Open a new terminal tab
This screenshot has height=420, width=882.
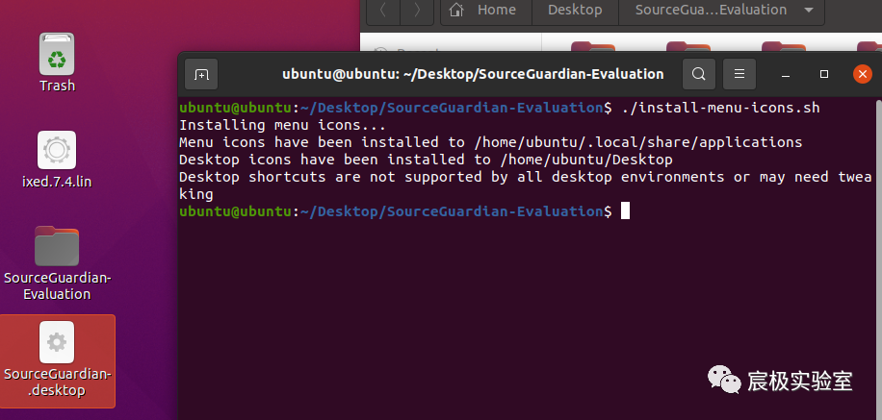[x=201, y=74]
